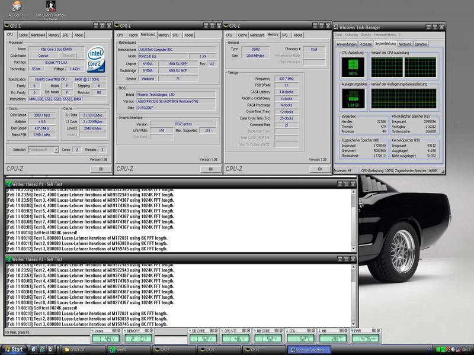Click the BIOS Date value 01/10/2007
474x355 pixels.
click(x=175, y=108)
